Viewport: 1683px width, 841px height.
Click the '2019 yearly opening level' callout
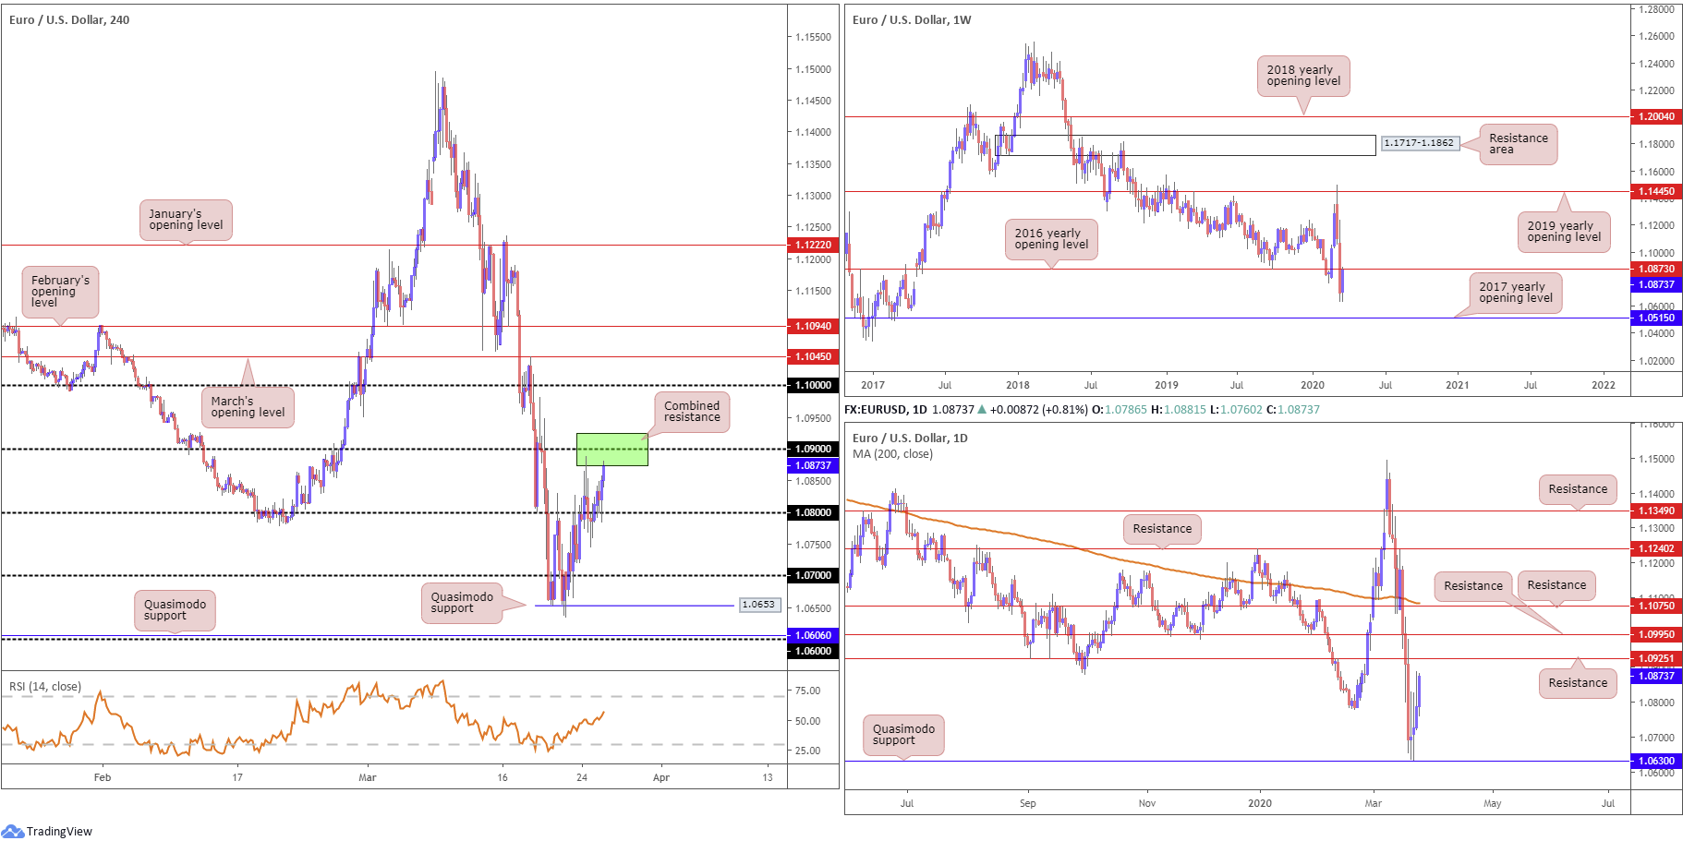pyautogui.click(x=1564, y=232)
